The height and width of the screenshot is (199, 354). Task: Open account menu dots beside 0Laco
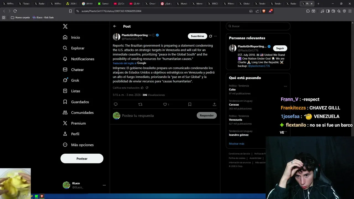[x=104, y=185]
